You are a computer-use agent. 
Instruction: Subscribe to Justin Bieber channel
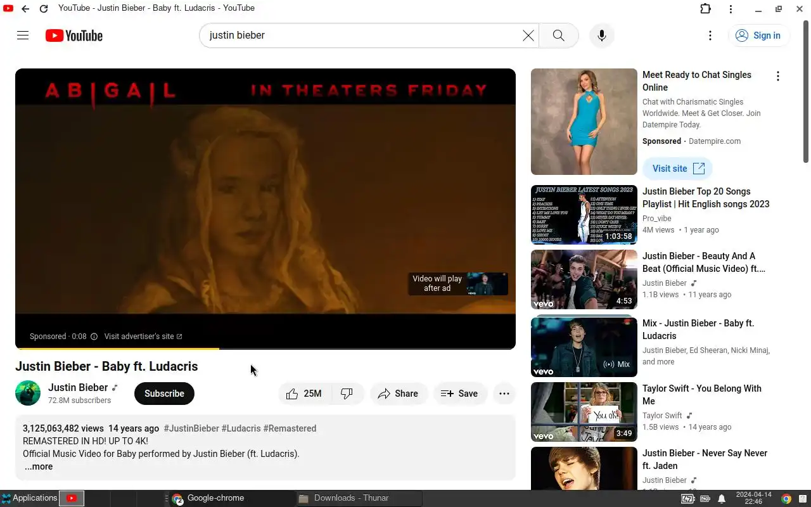click(x=164, y=394)
